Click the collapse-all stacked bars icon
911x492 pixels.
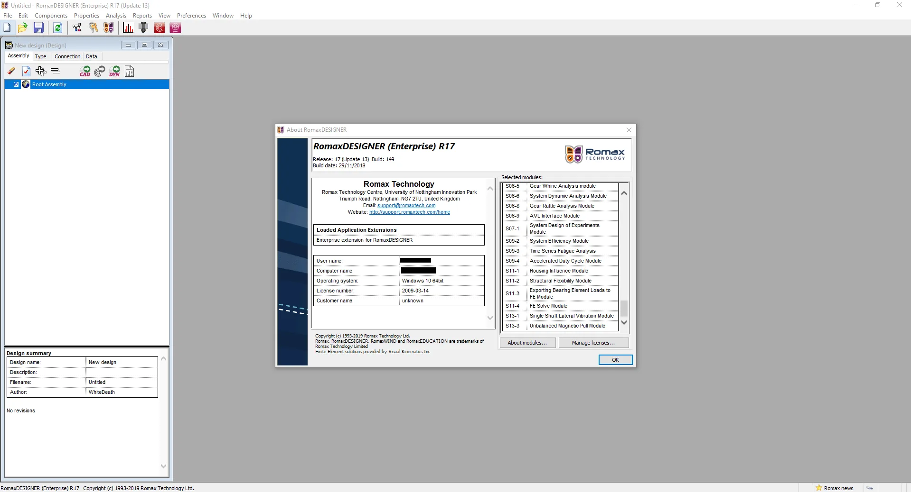(x=56, y=71)
